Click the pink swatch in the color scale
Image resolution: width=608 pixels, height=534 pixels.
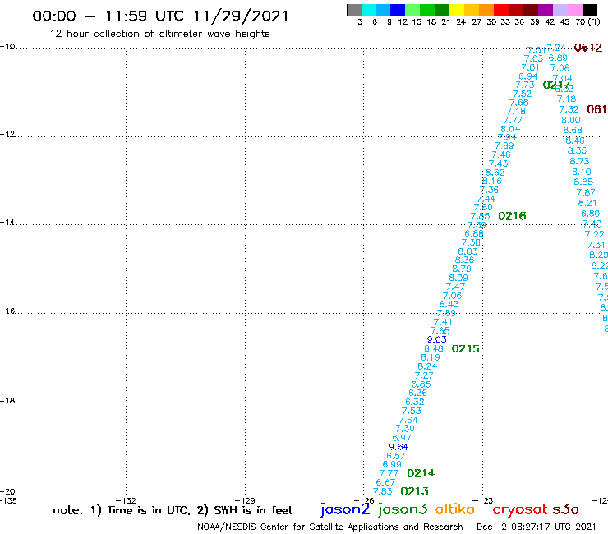point(574,10)
